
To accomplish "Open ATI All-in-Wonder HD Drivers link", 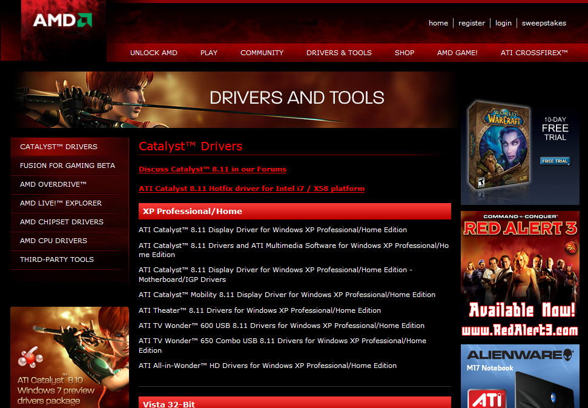I will [x=268, y=366].
